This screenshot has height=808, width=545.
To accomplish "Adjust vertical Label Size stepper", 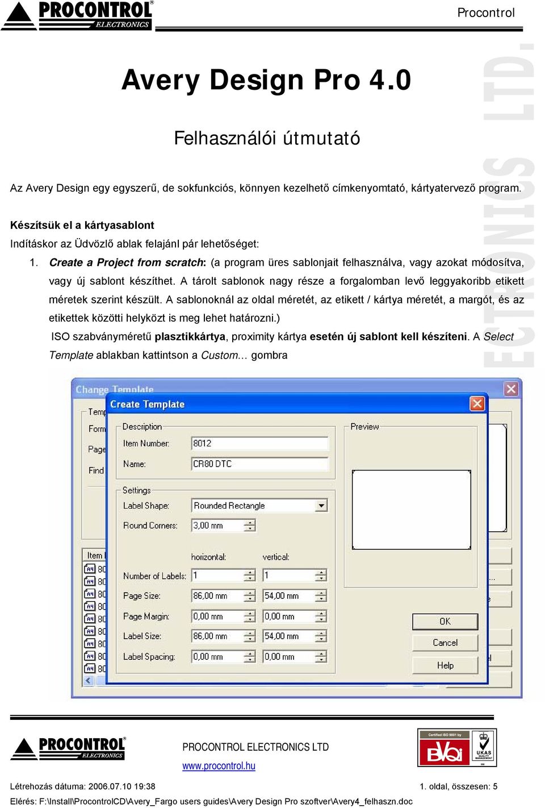I will click(x=321, y=636).
